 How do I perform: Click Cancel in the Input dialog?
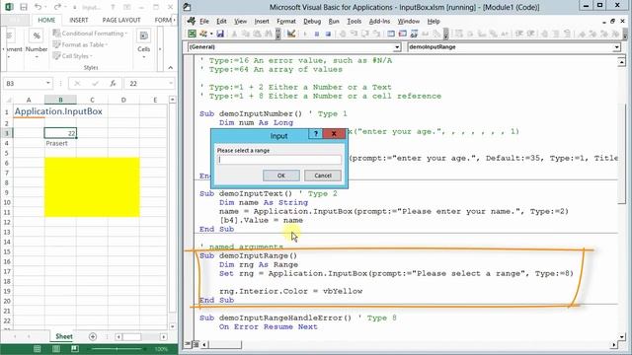[x=323, y=176]
